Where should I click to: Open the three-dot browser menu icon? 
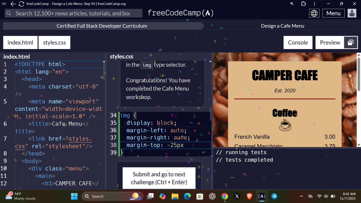(314, 4)
